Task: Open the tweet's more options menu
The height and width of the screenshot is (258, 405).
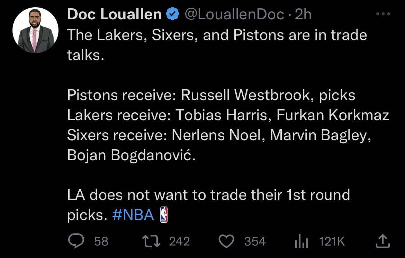Action: point(383,15)
